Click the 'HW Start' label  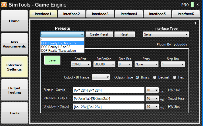tap(174, 90)
